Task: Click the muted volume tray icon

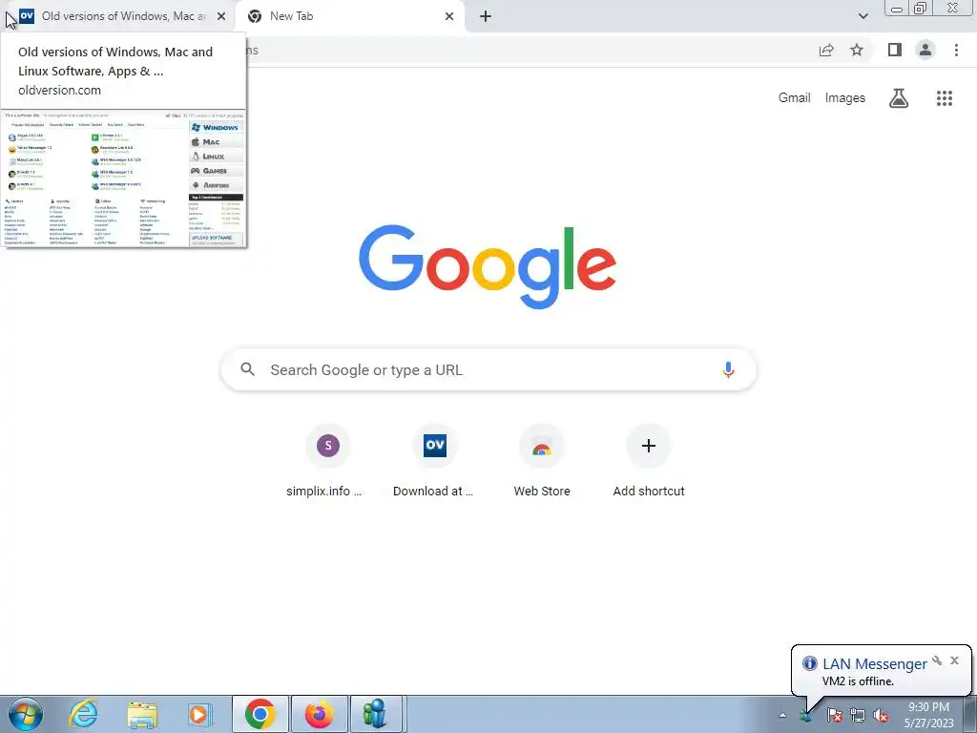Action: coord(881,715)
